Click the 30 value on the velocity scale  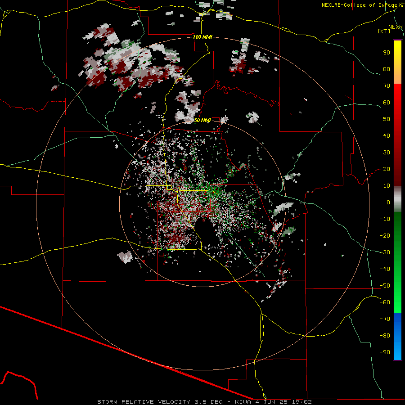pyautogui.click(x=387, y=153)
